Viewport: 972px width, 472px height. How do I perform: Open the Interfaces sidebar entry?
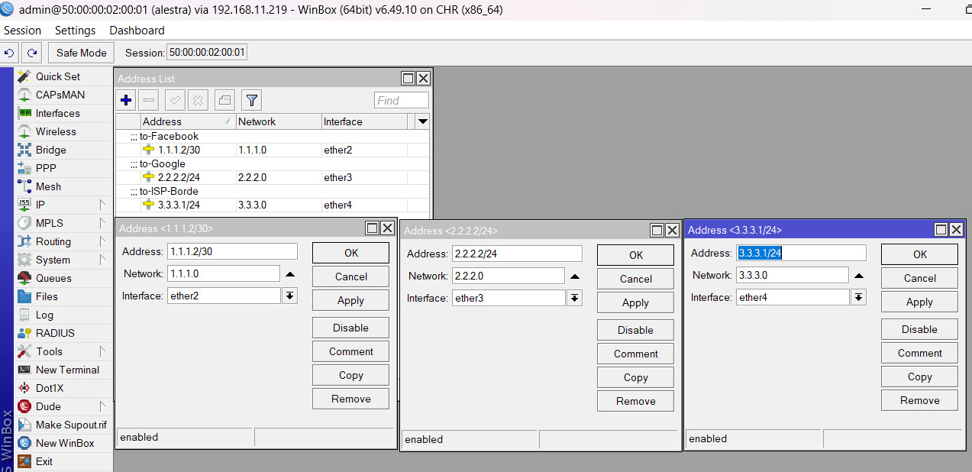[57, 113]
